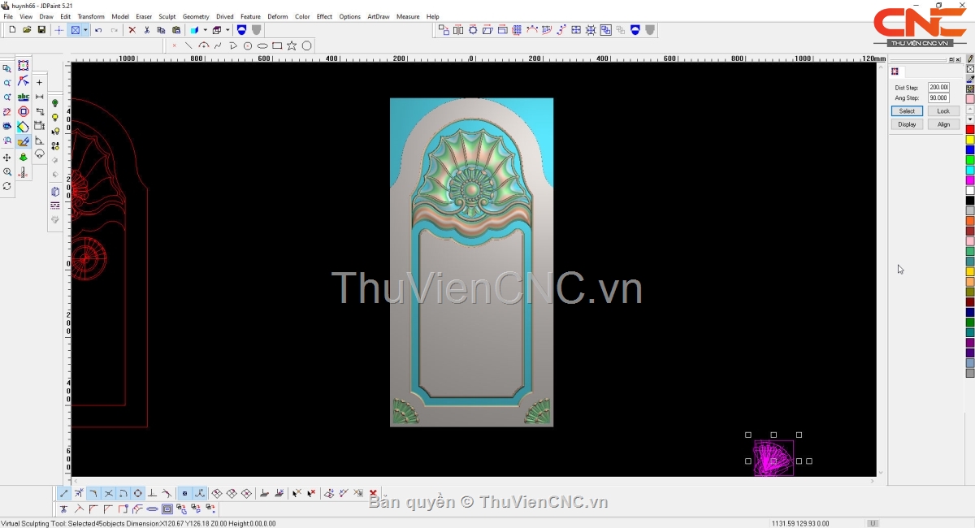Image resolution: width=975 pixels, height=528 pixels.
Task: Toggle the crosshair cursor button
Action: pos(59,30)
